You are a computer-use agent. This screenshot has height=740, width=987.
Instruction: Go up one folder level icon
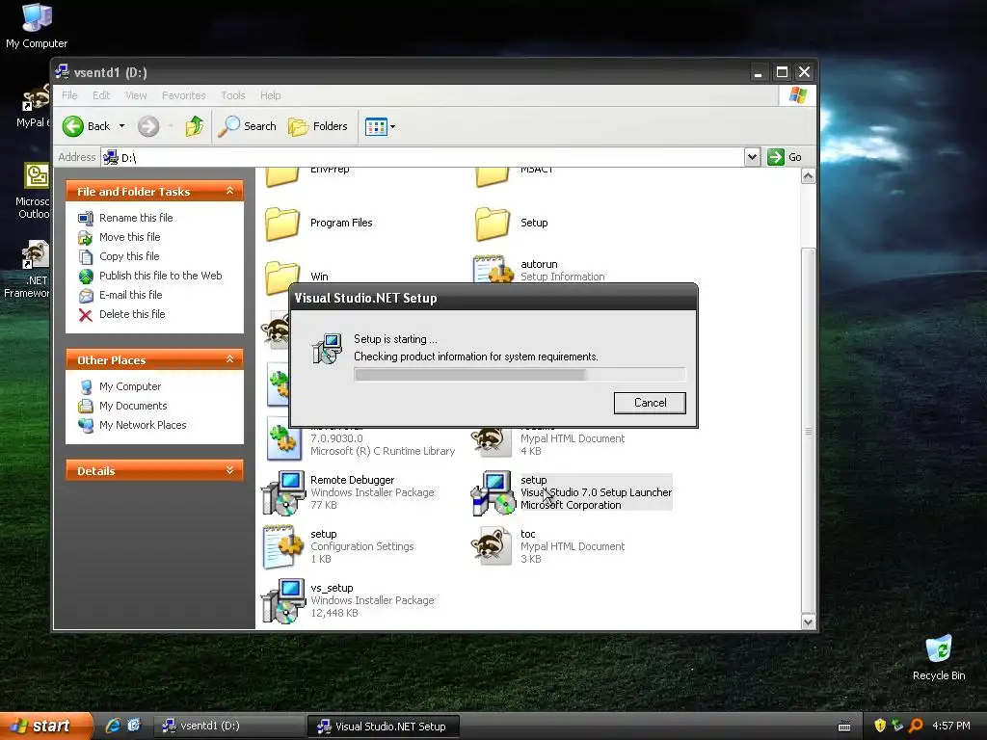195,126
